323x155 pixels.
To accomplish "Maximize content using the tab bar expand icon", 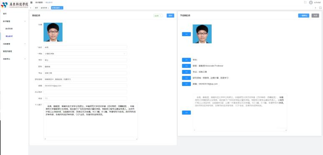I will click(320, 8).
